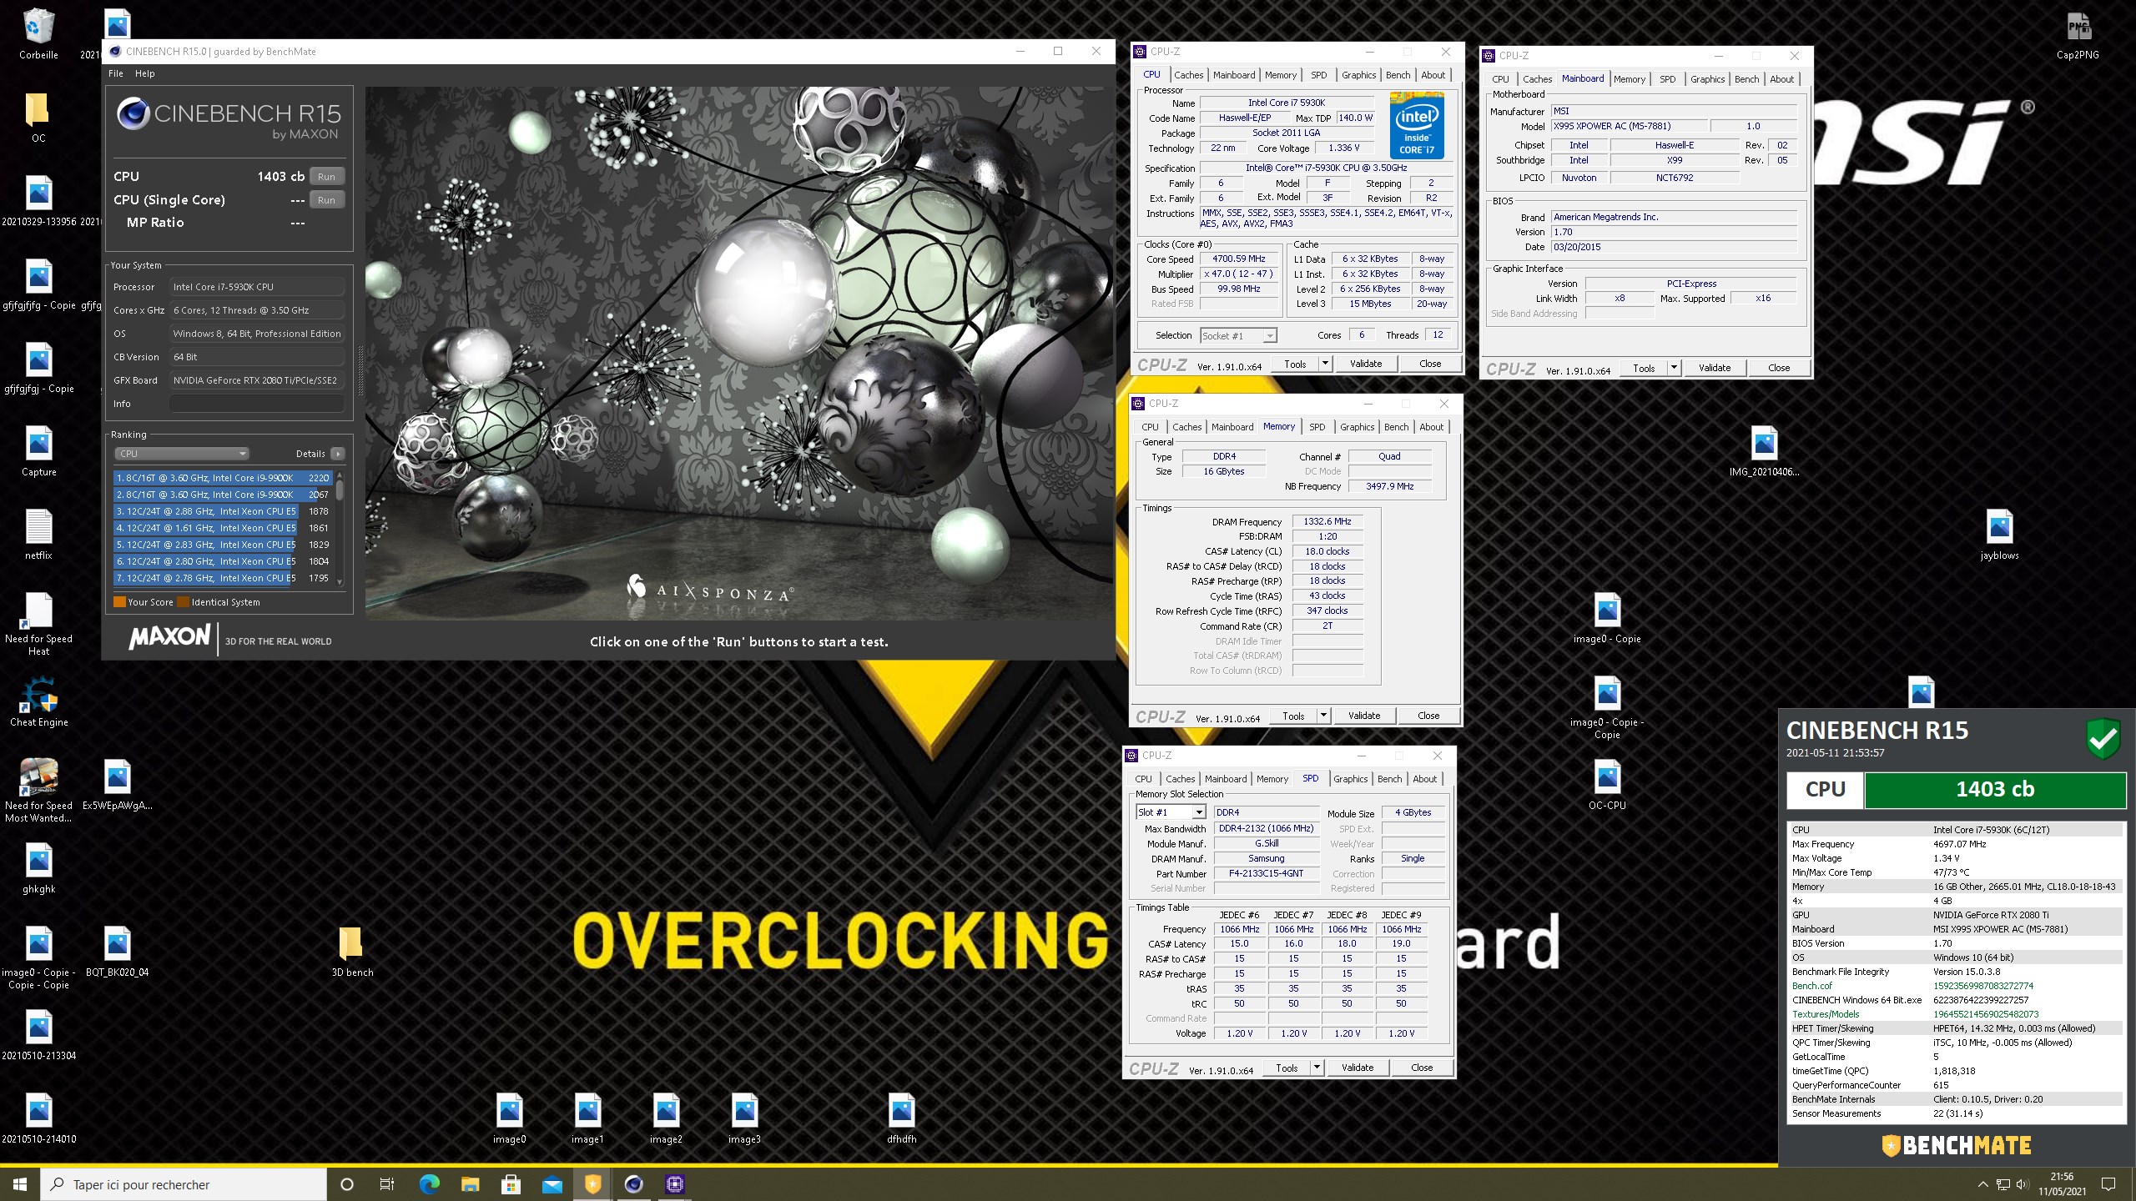
Task: Open the image3 desktop file
Action: point(744,1118)
